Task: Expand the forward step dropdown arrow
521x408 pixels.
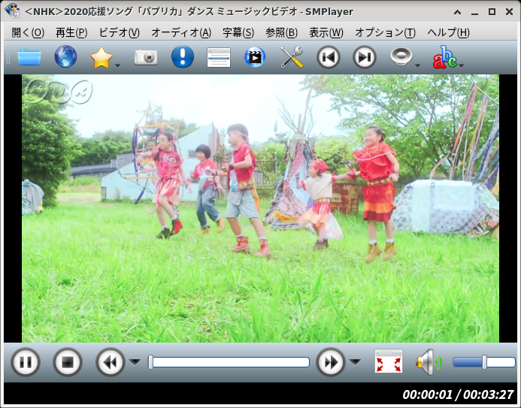Action: point(355,362)
